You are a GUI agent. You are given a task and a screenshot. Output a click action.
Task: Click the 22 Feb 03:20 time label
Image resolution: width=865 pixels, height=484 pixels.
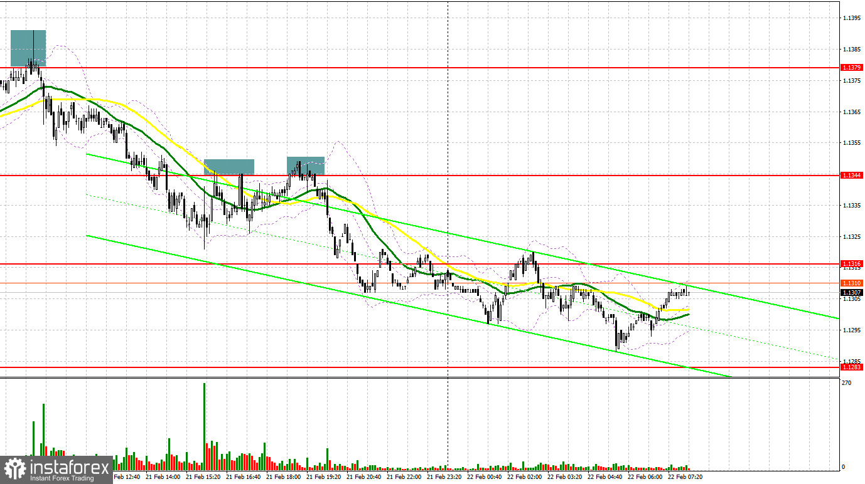point(564,476)
